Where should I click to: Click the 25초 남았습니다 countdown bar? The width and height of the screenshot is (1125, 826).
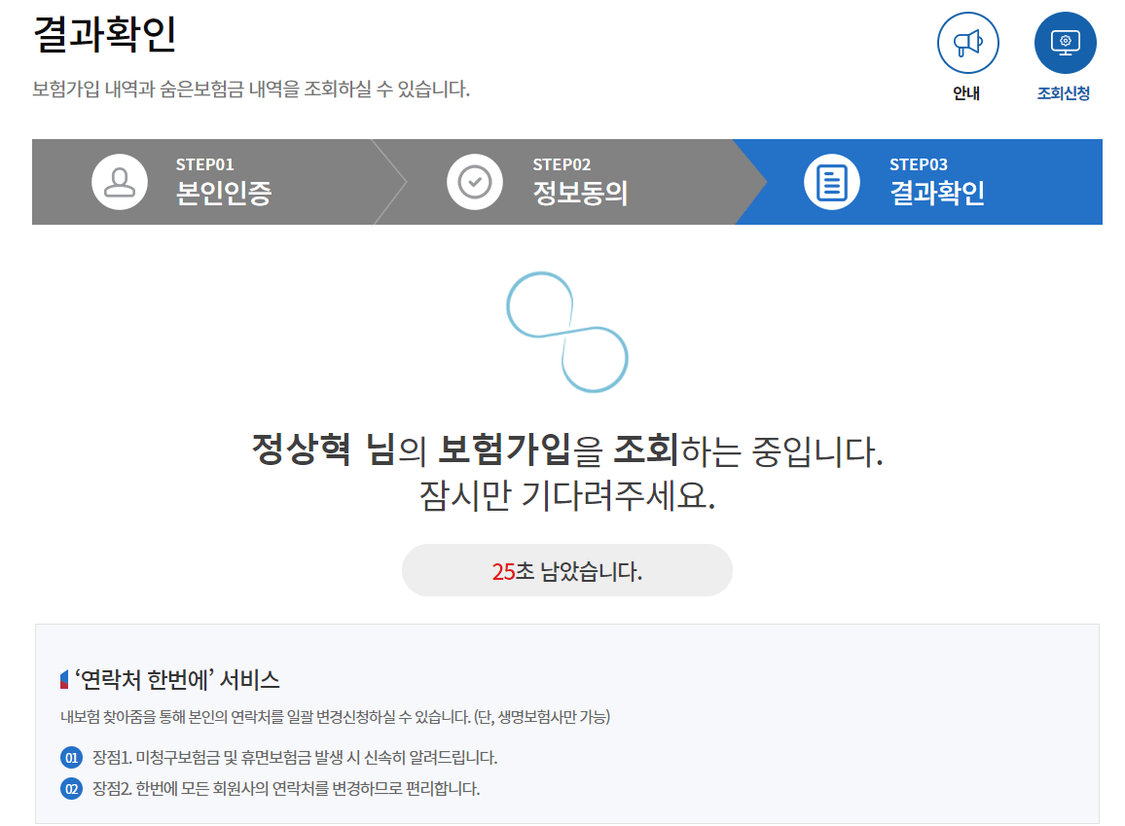(565, 570)
